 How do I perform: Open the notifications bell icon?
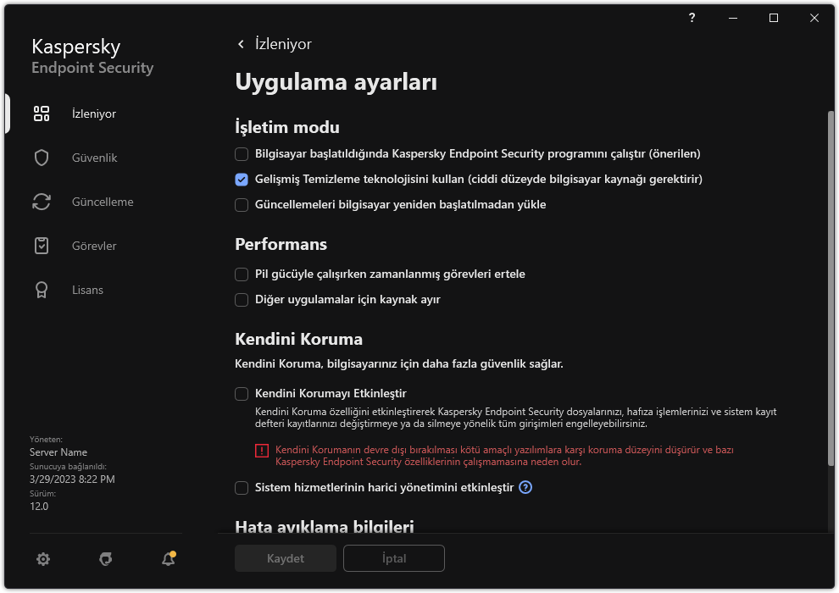click(x=168, y=559)
